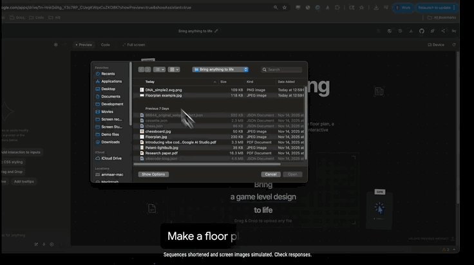
Task: Open 'Bring anything to life' folder dropdown
Action: [x=220, y=69]
